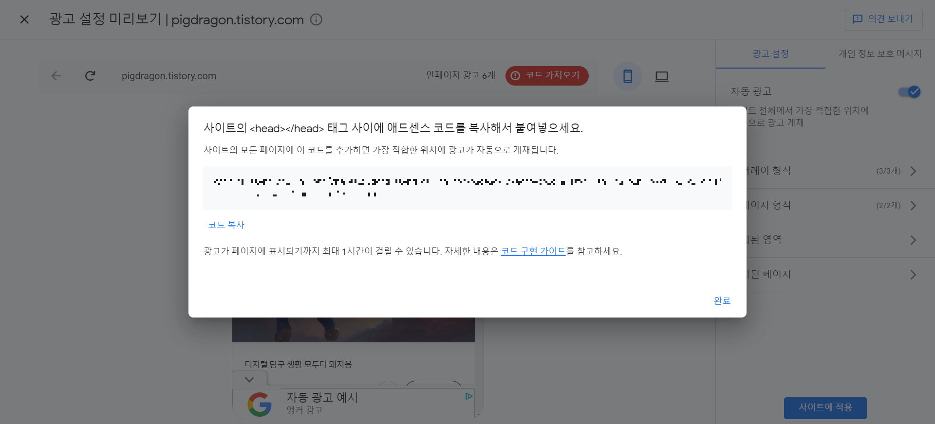Close the ad settings preview with the X icon
This screenshot has height=424, width=935.
point(24,19)
